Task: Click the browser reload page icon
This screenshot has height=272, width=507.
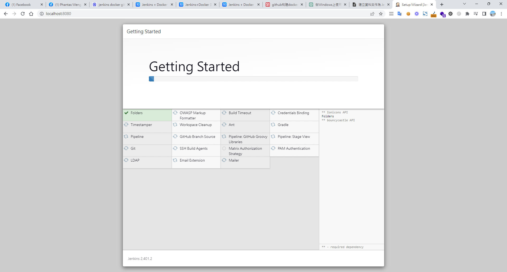Action: 23,14
